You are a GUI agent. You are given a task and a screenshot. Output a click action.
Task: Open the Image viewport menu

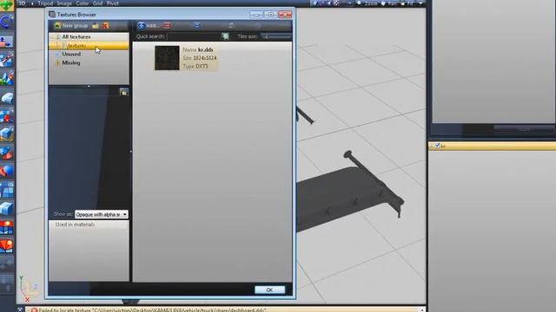coord(64,3)
